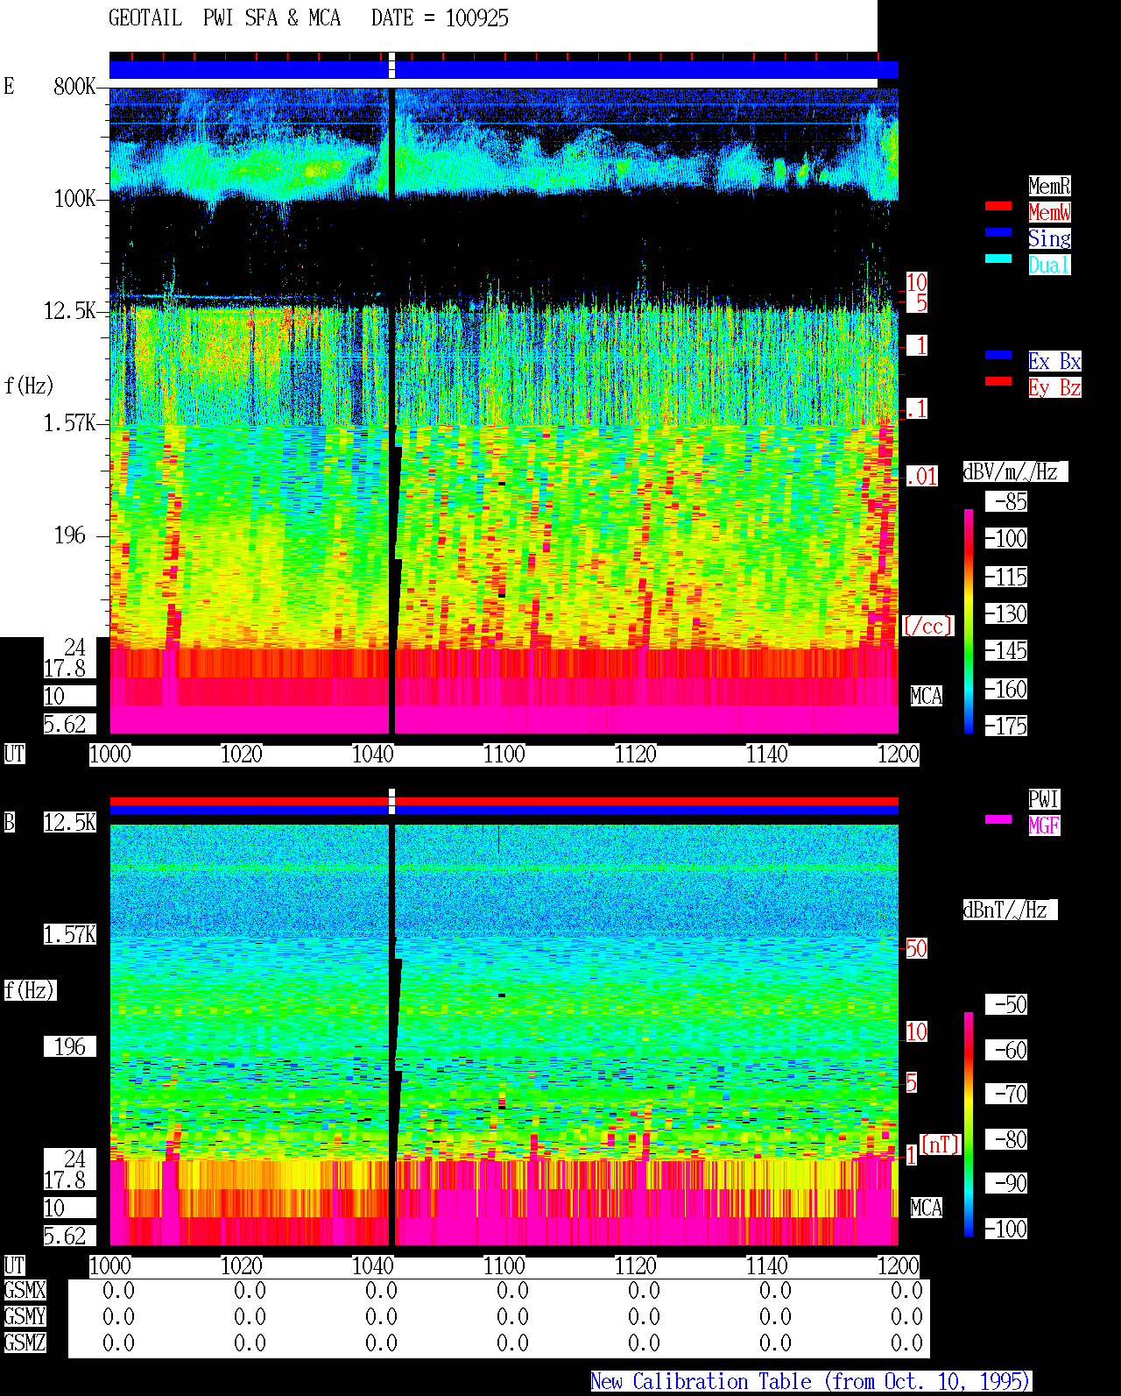The width and height of the screenshot is (1121, 1396).
Task: Click the 12.5K label on the E panel axis
Action: 70,311
